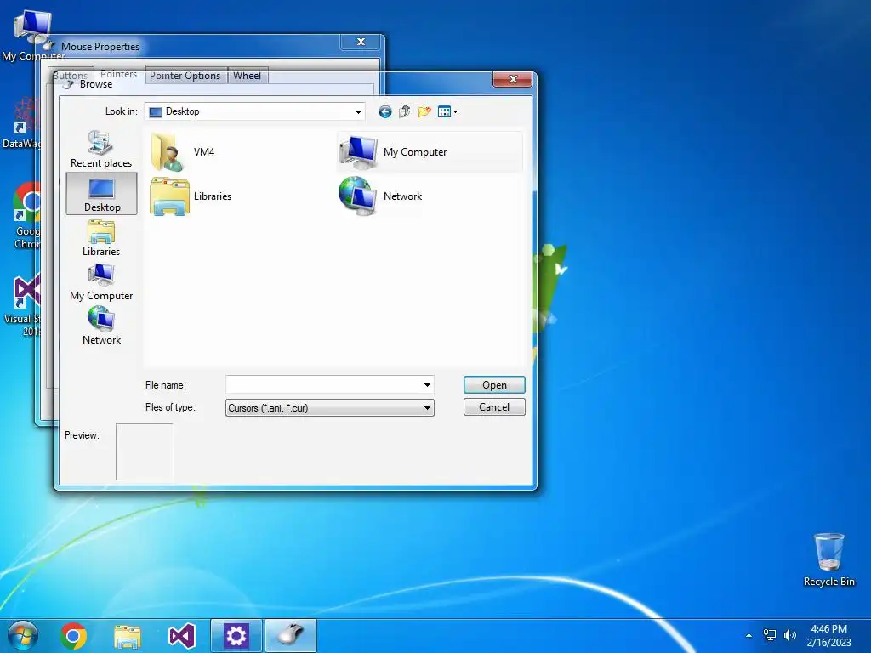The width and height of the screenshot is (871, 653).
Task: Click the Mouse Properties taskbar button
Action: click(291, 636)
